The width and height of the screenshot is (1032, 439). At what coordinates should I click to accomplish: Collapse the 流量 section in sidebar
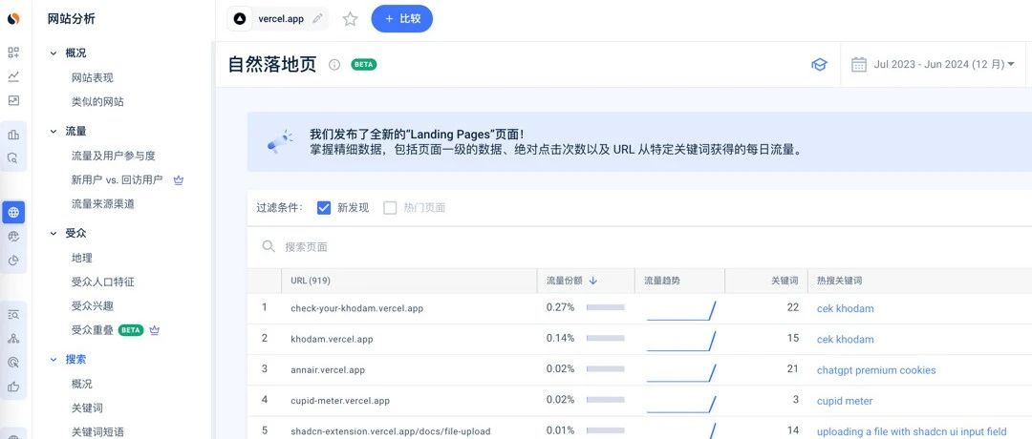point(54,131)
